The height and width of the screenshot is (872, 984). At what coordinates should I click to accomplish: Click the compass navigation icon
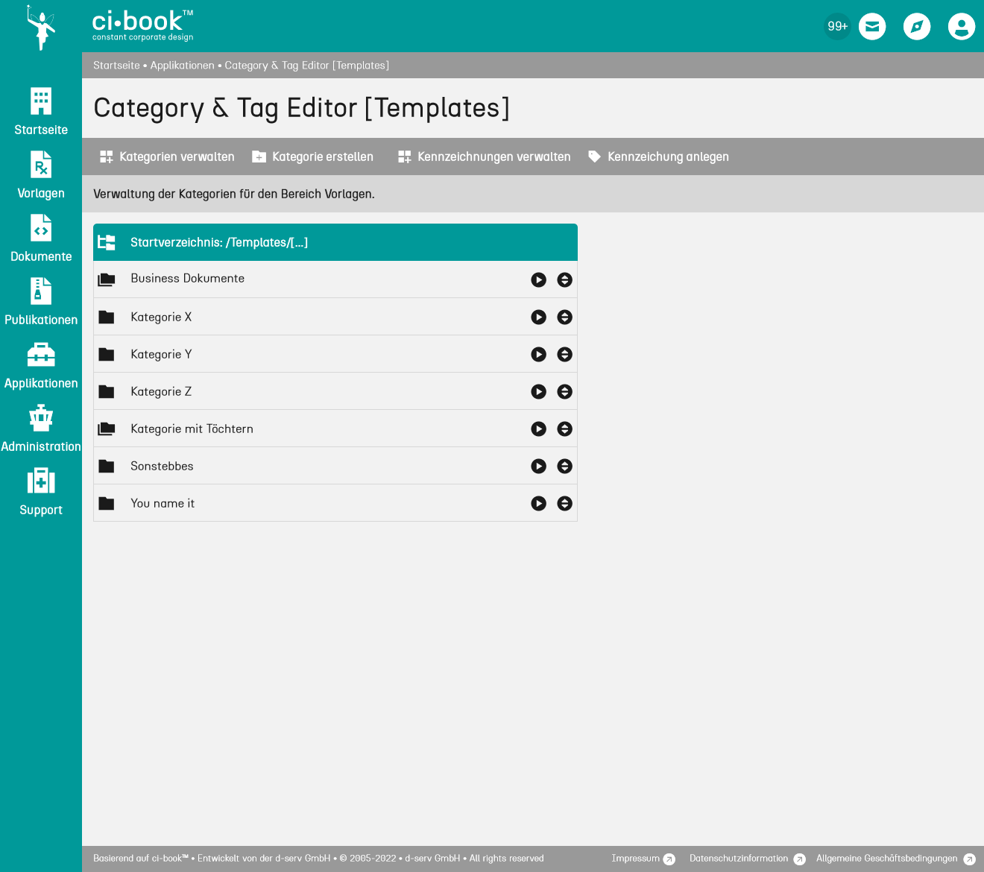(917, 27)
